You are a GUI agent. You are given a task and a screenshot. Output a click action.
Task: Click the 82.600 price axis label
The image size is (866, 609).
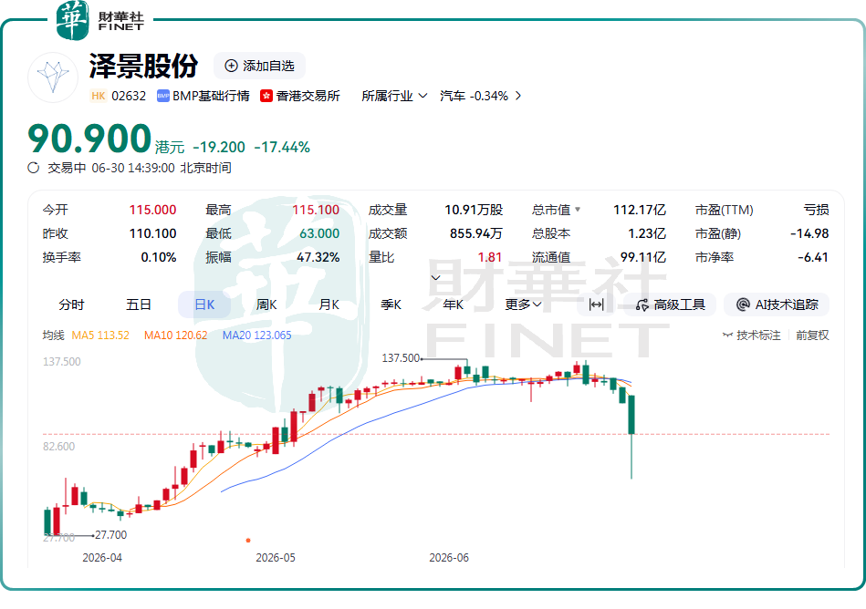coord(59,447)
